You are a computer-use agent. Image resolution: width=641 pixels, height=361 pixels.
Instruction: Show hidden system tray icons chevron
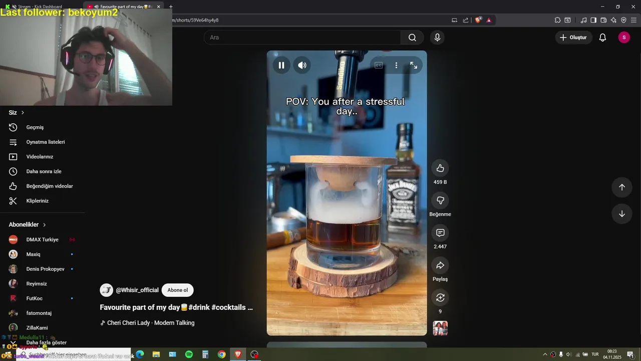pos(545,354)
